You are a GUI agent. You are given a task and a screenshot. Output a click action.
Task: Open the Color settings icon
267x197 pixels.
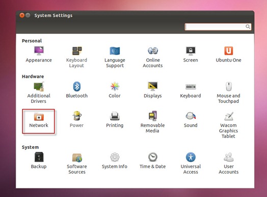[115, 87]
